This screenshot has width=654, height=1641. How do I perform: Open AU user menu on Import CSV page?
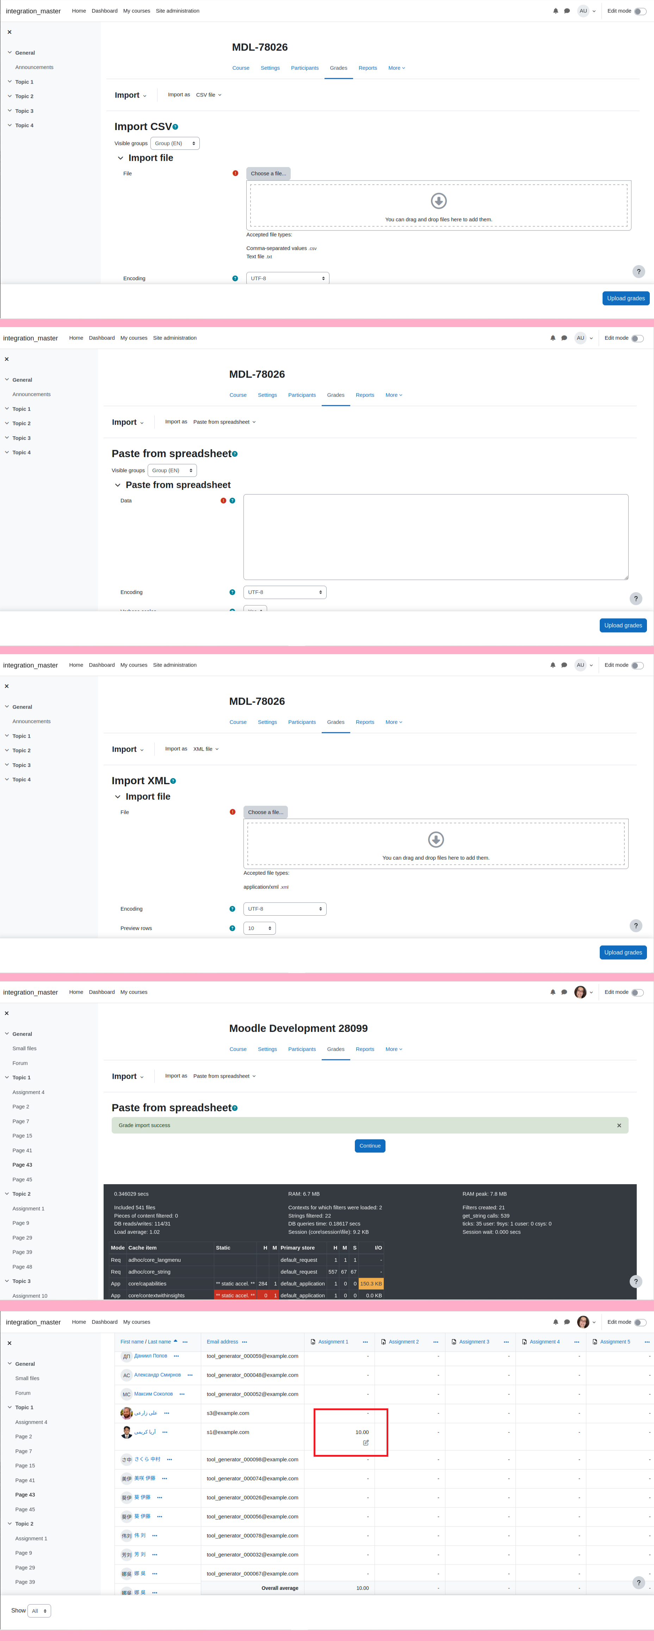tap(586, 11)
